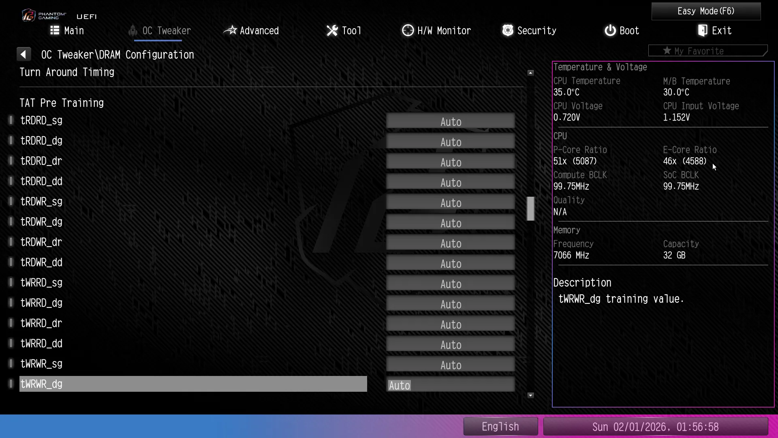Click the Boot power icon
This screenshot has height=438, width=778.
(x=610, y=30)
